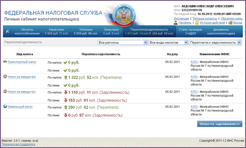Open the "Документы налогоплательщика" tab

pyautogui.click(x=221, y=32)
